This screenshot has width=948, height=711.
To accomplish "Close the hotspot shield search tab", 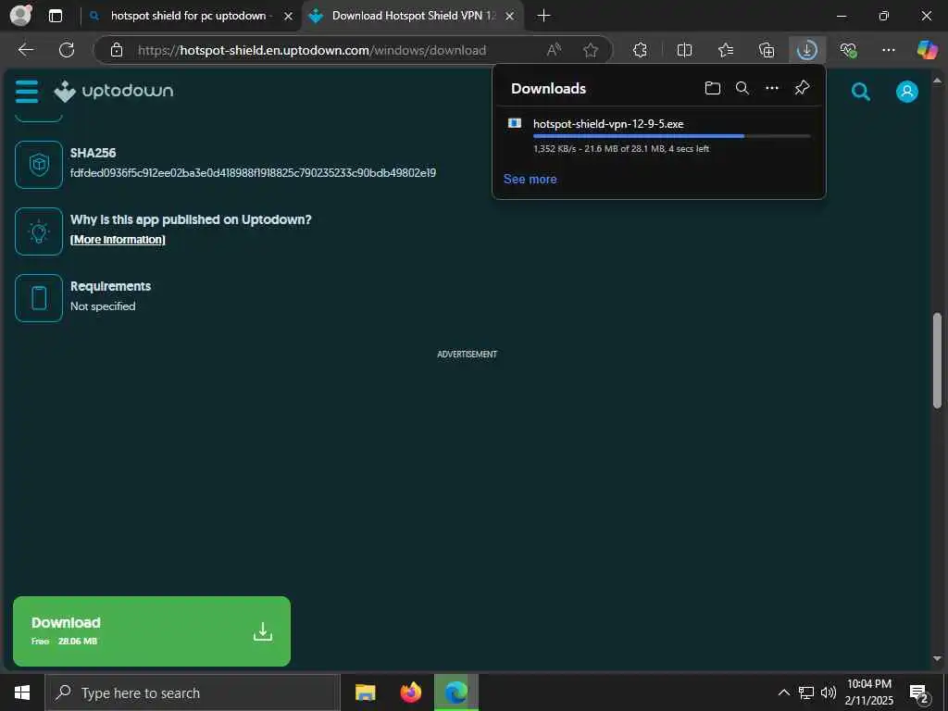I will tap(289, 17).
